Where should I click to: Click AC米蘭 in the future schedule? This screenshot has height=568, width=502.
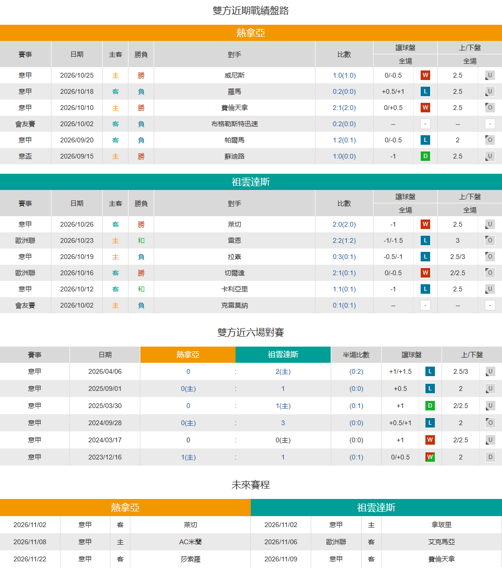(x=190, y=542)
